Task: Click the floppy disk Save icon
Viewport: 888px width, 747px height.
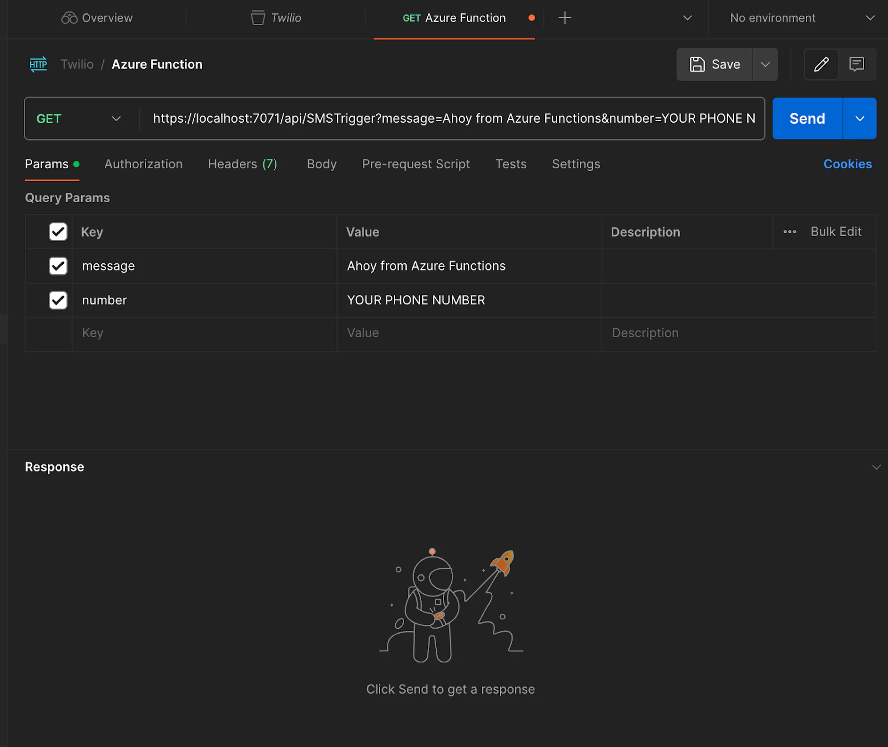Action: click(697, 64)
